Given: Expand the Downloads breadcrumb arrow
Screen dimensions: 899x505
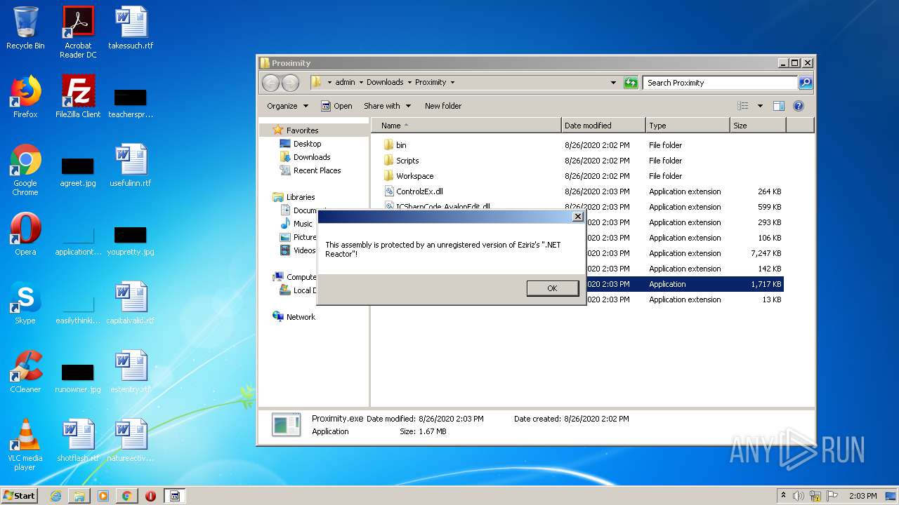Looking at the screenshot, I should coord(409,82).
